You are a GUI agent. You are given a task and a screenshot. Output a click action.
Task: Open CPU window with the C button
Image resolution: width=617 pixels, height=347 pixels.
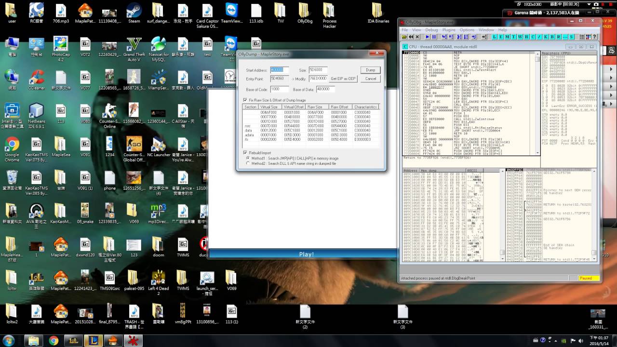tap(533, 37)
